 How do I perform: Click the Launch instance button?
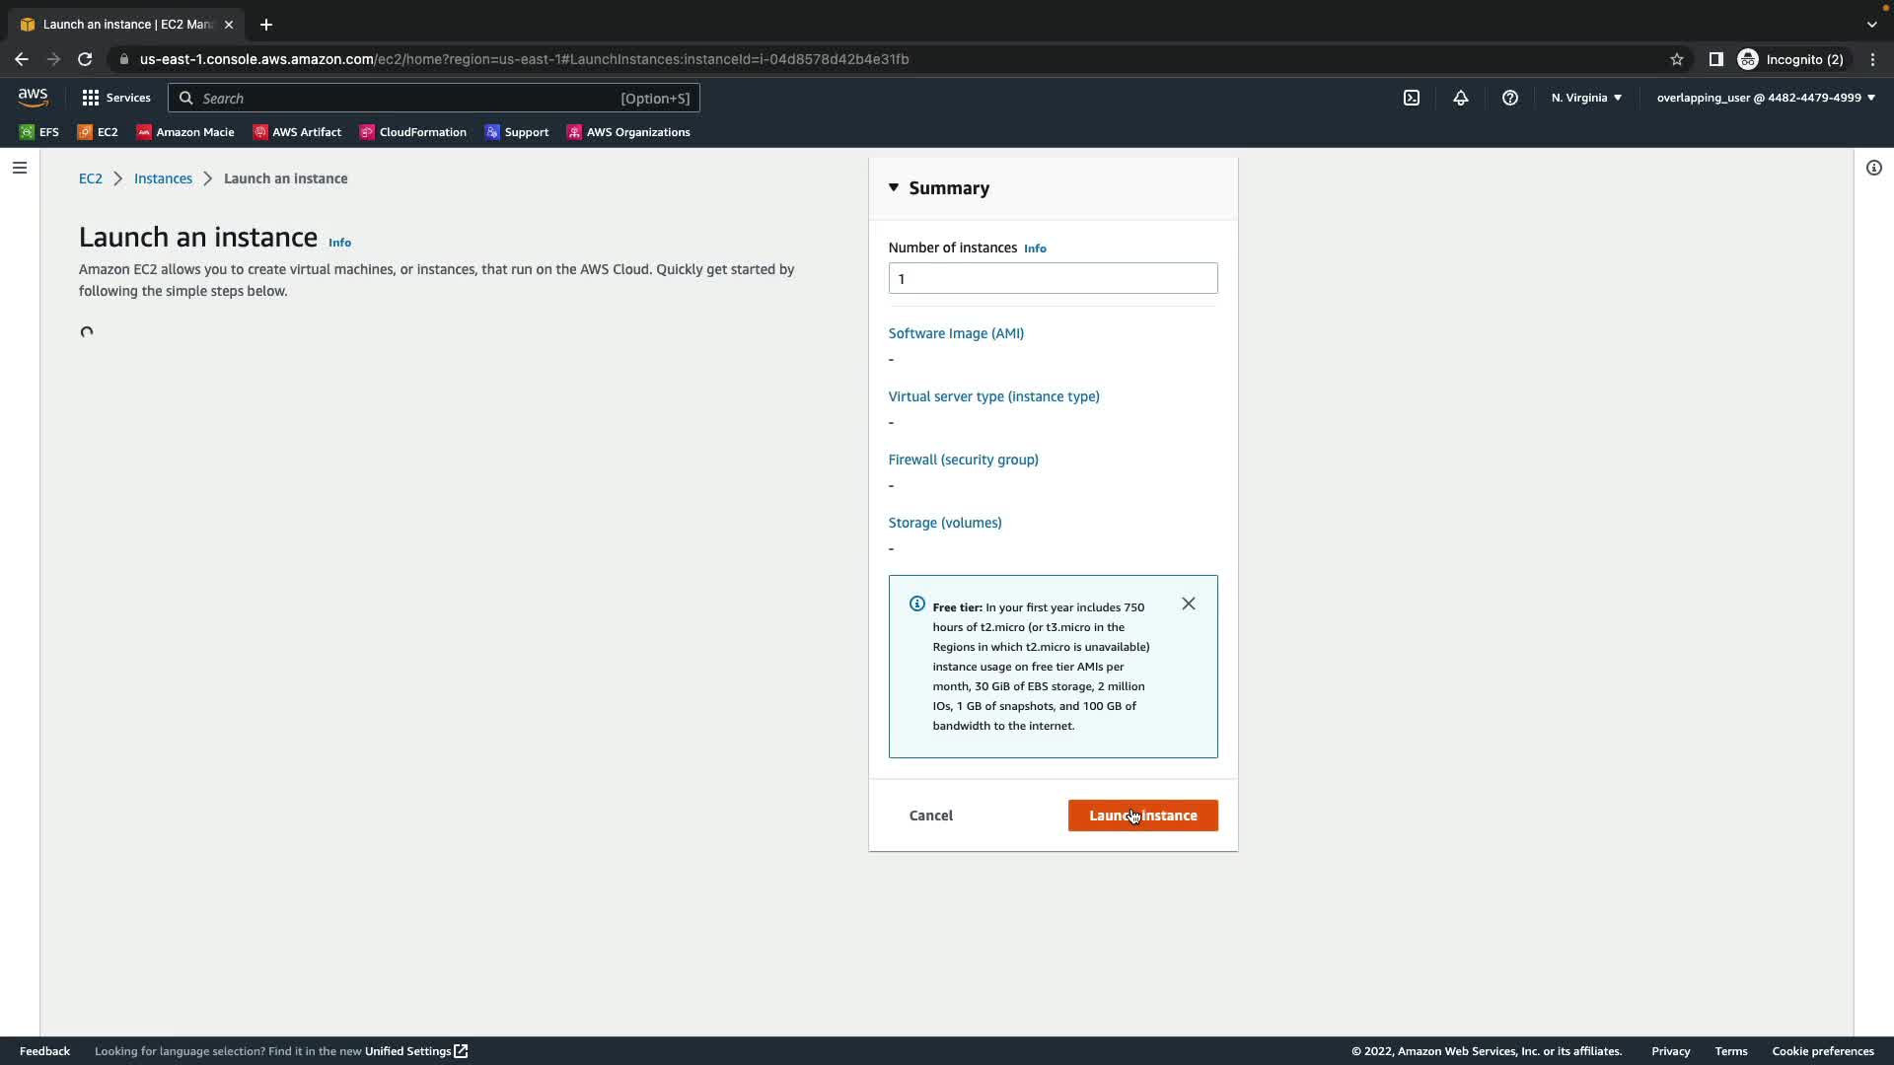(x=1142, y=816)
